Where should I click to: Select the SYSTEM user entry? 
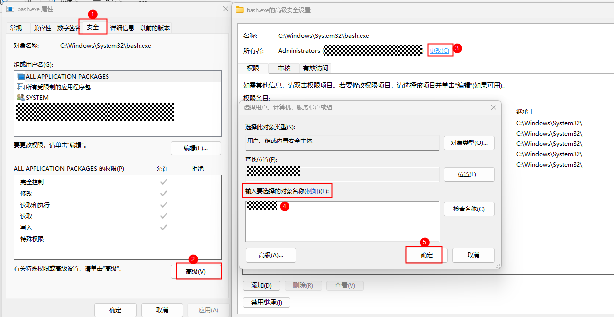[37, 97]
